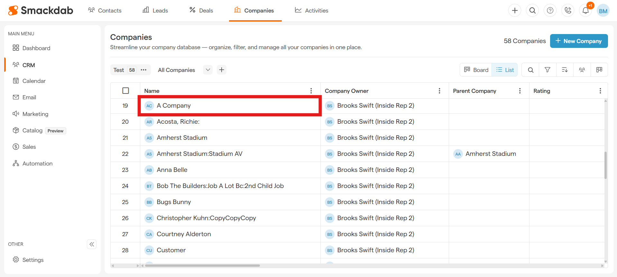Click the phone call icon in header

pyautogui.click(x=568, y=11)
